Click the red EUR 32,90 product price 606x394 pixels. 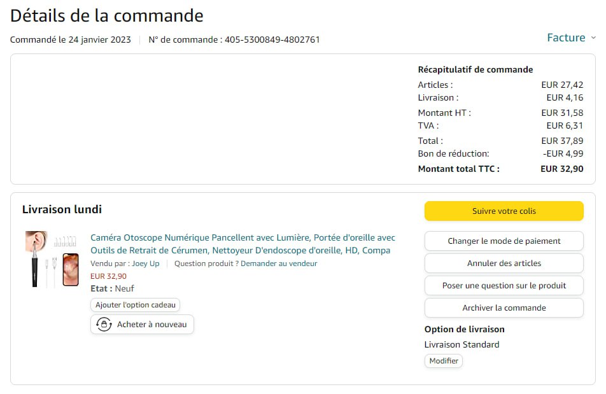pos(108,276)
